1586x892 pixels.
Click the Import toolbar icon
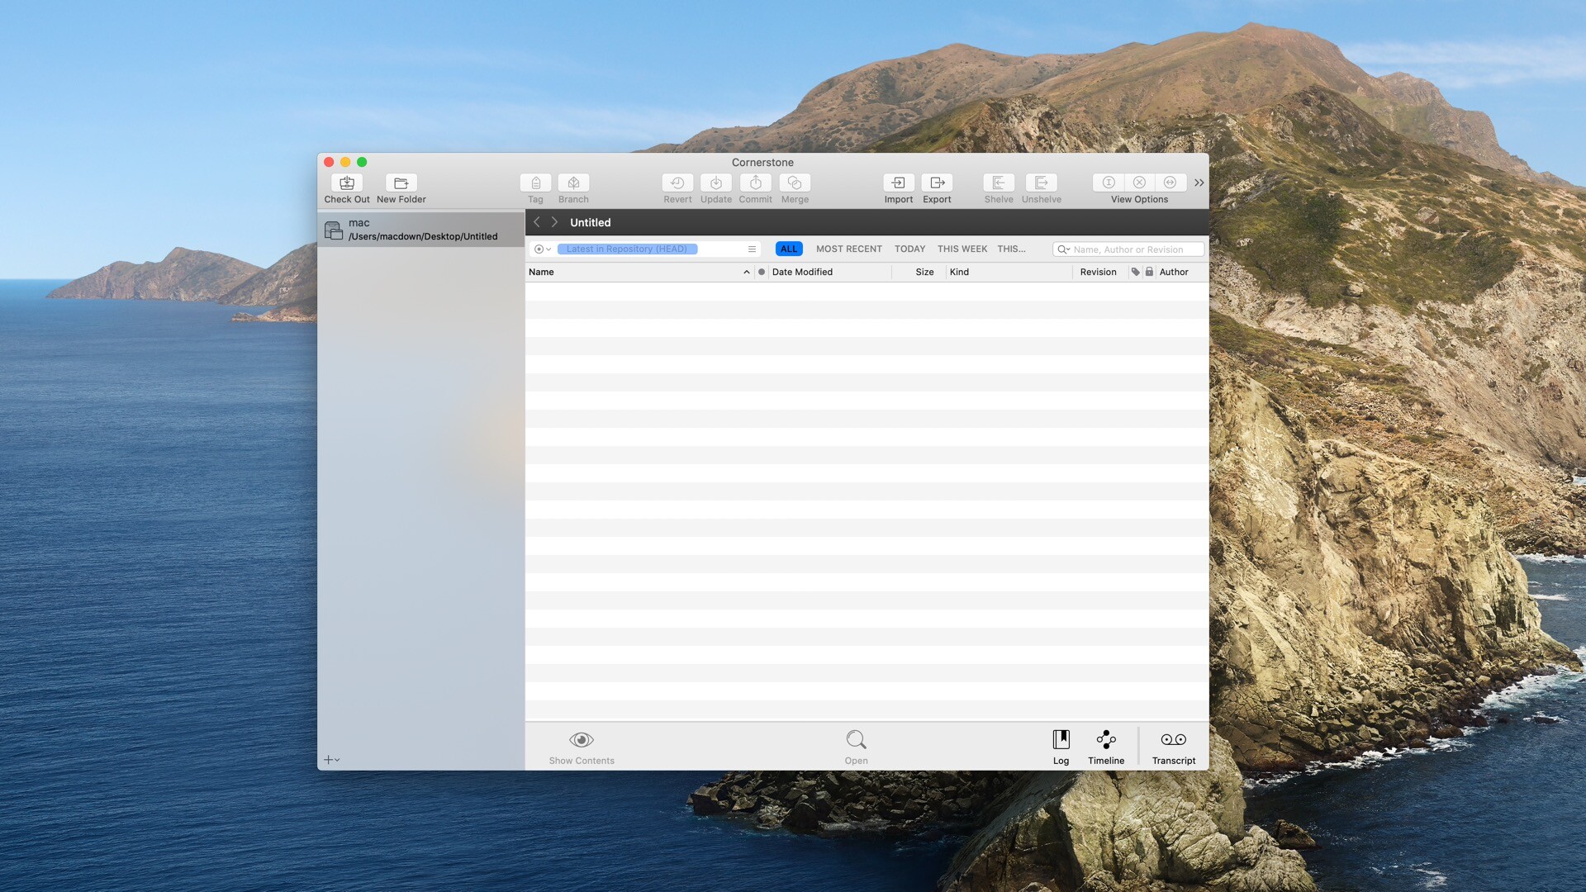(x=899, y=183)
